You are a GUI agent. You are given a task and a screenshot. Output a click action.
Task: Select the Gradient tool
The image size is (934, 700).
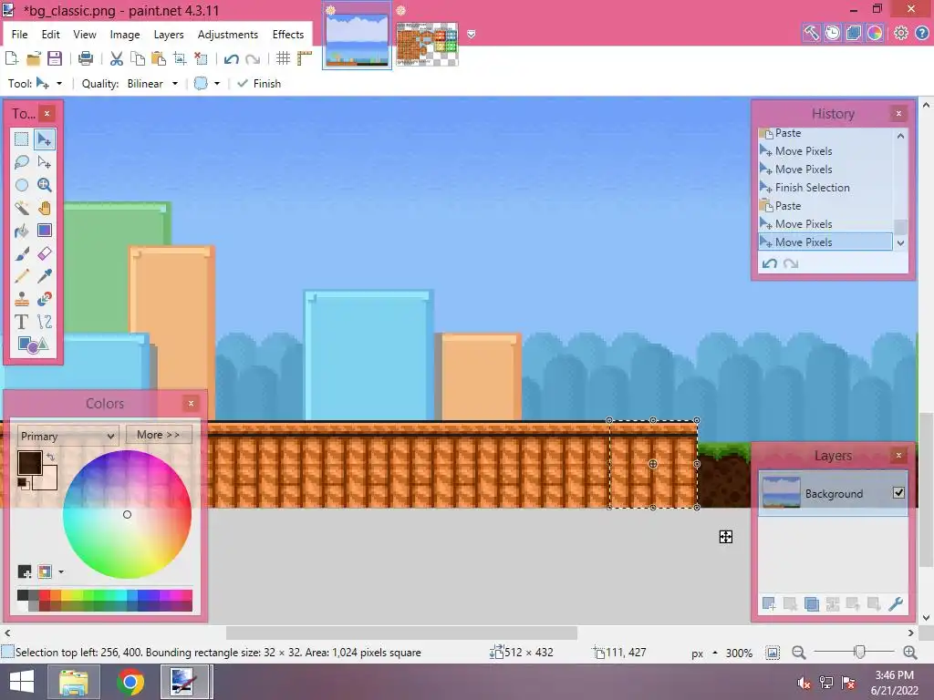pyautogui.click(x=44, y=231)
